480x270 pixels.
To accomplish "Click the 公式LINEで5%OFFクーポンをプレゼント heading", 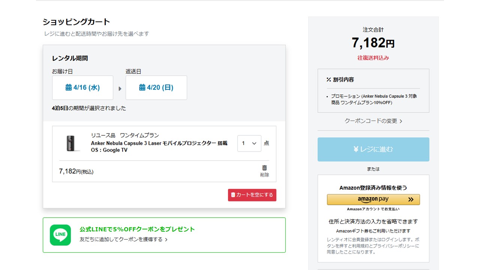I will (x=137, y=229).
